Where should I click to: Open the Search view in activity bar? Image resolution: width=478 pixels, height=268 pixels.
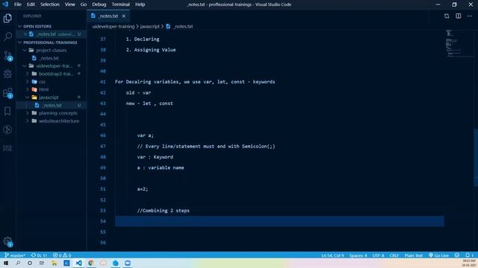tap(7, 36)
